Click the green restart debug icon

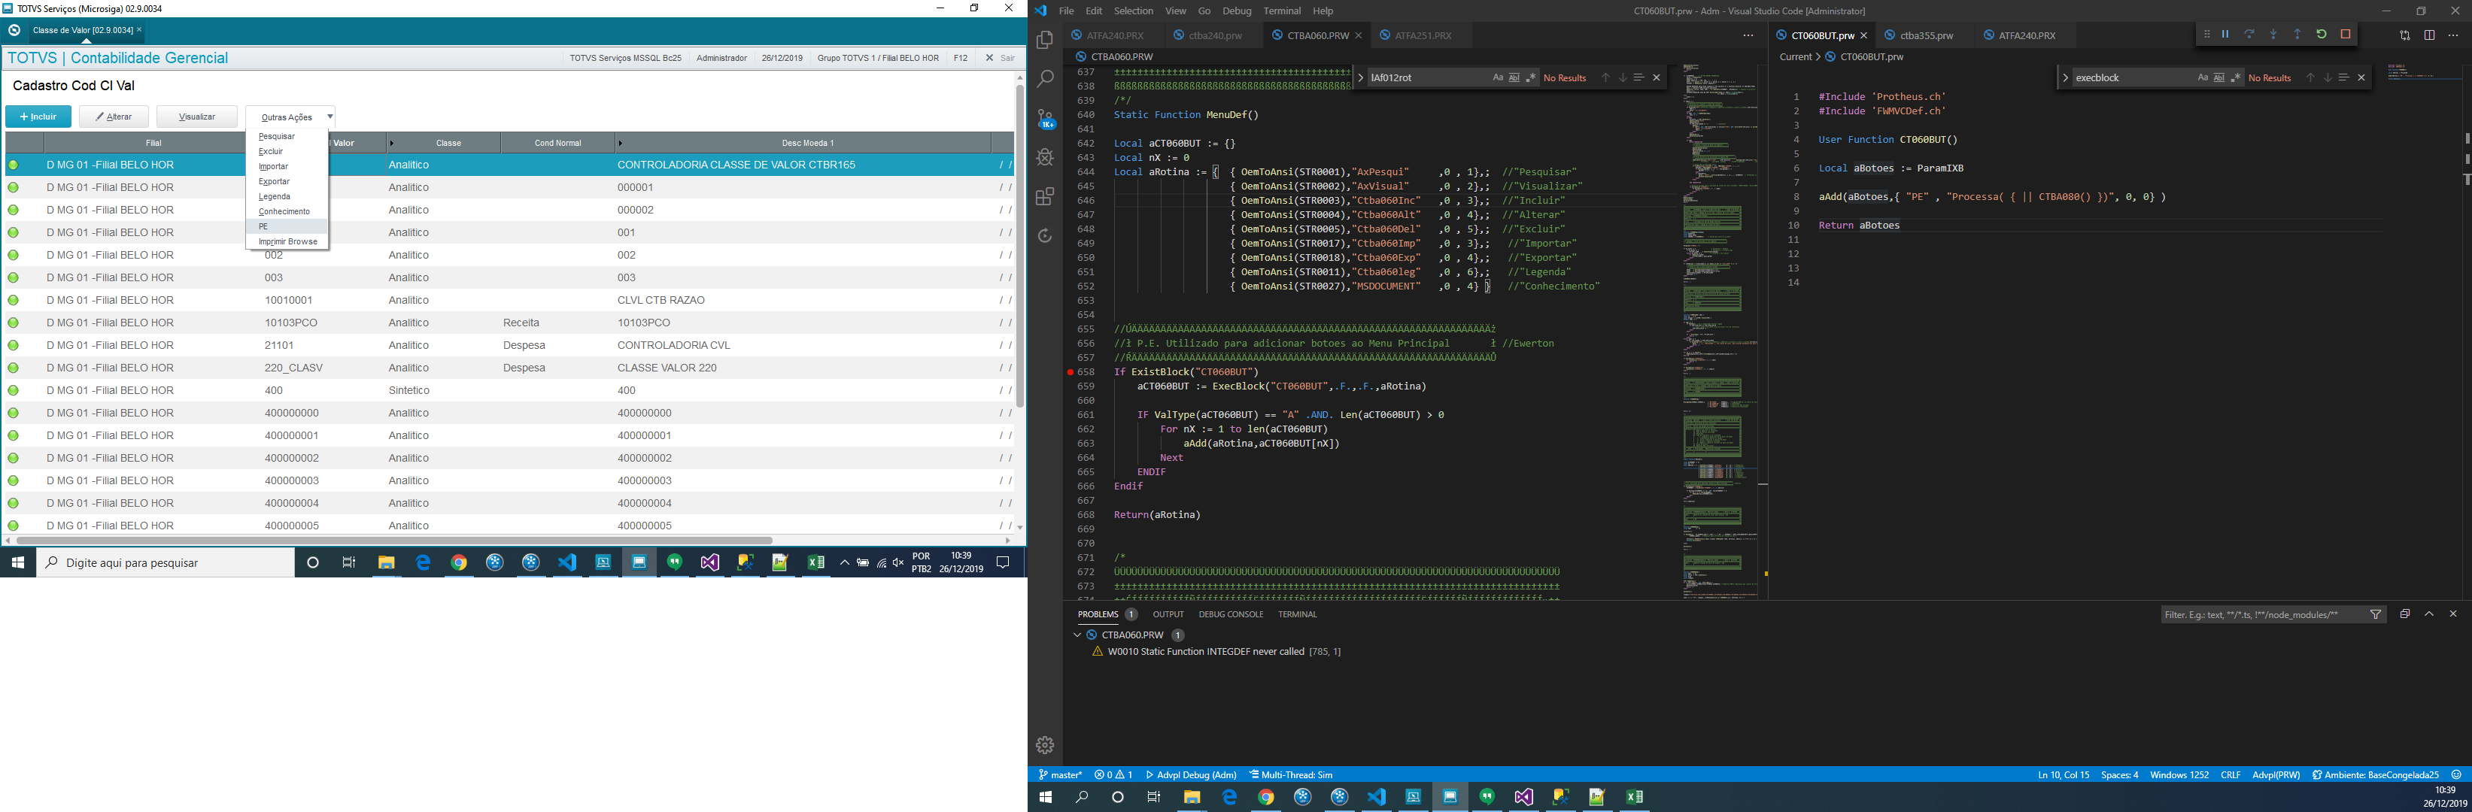pyautogui.click(x=2322, y=35)
